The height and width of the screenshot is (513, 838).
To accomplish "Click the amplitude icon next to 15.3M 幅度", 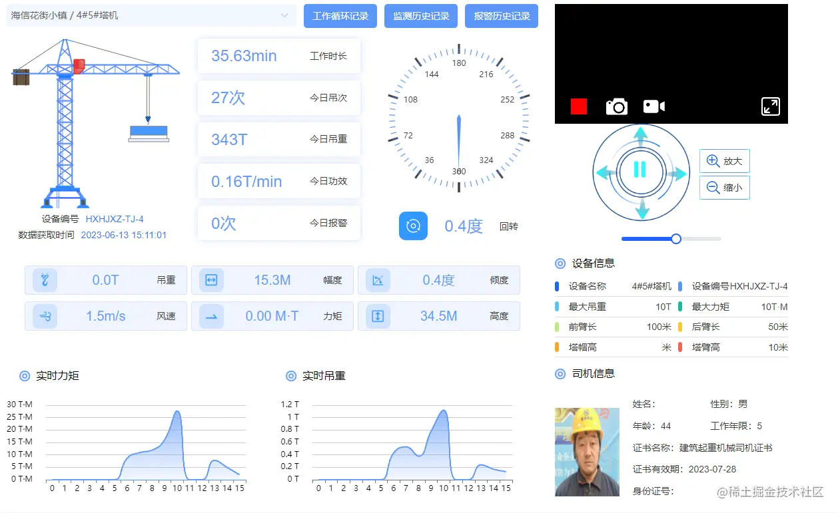I will [x=211, y=280].
